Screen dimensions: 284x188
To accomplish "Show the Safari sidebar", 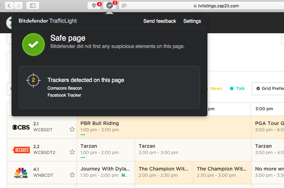I will [33, 6].
